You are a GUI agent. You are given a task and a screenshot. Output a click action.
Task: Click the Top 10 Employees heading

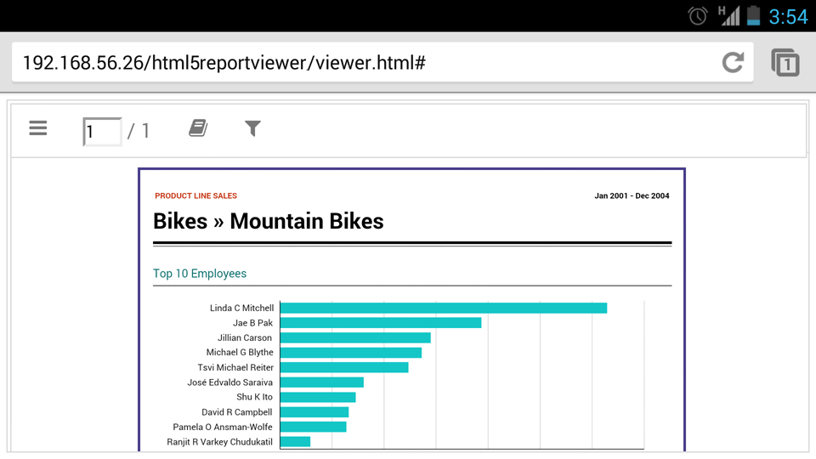(200, 274)
